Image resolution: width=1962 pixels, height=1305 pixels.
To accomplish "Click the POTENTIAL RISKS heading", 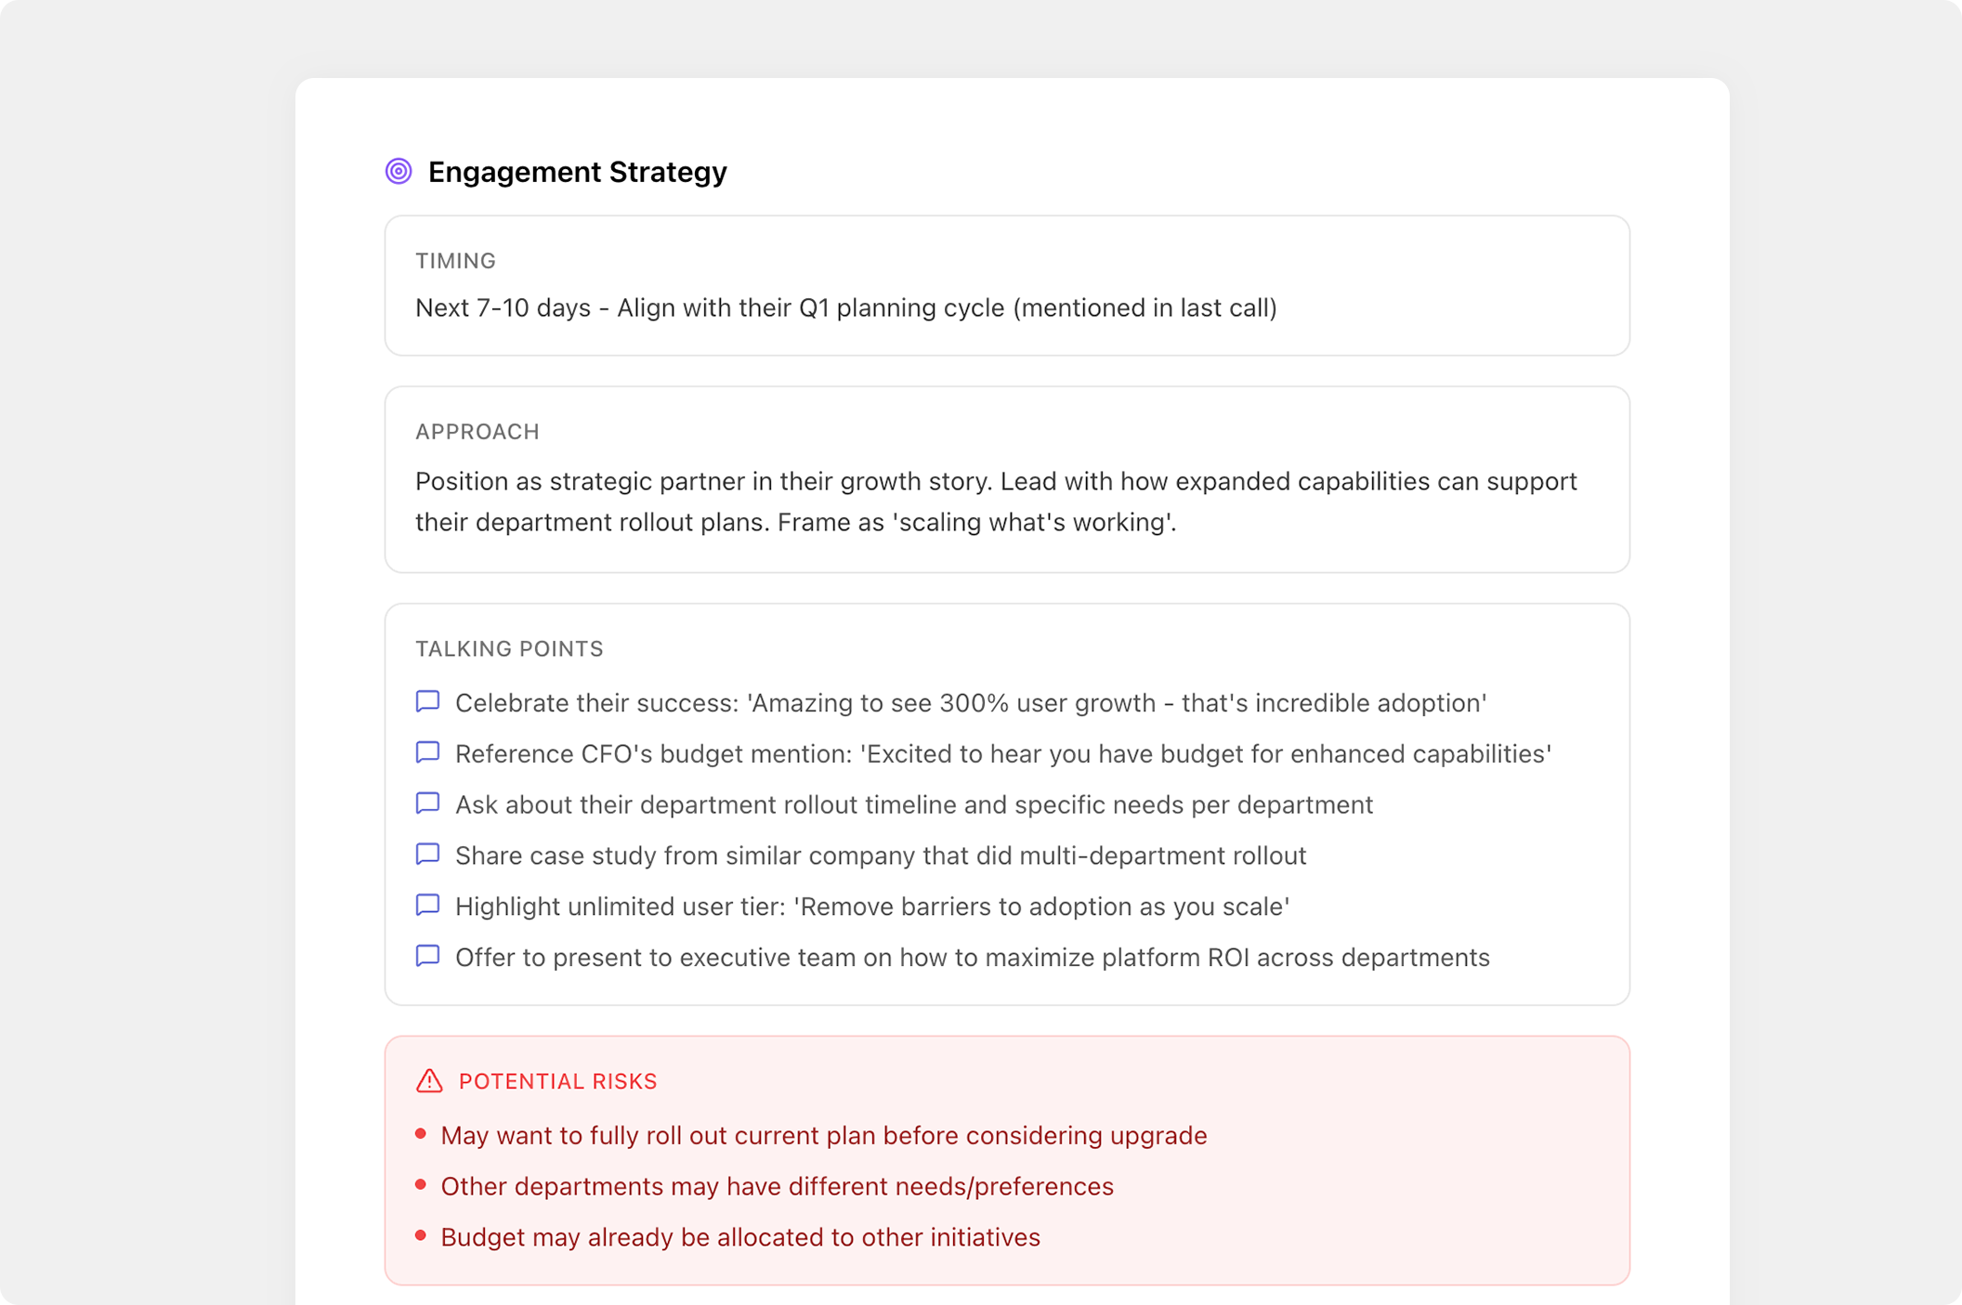I will pyautogui.click(x=557, y=1081).
